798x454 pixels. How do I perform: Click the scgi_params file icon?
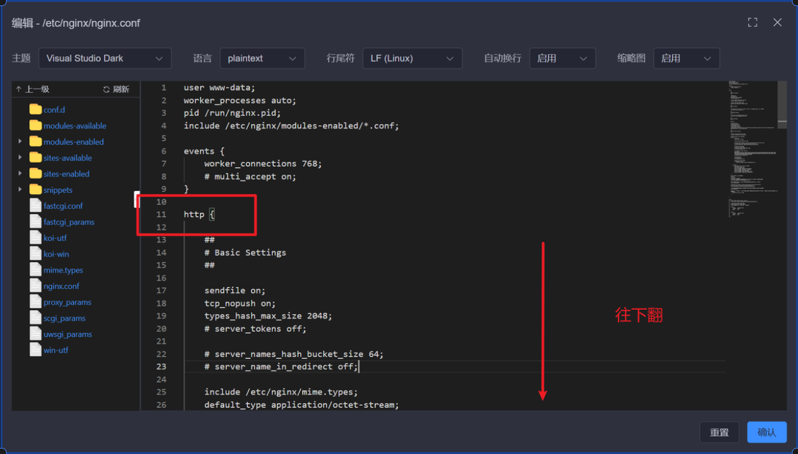point(35,318)
